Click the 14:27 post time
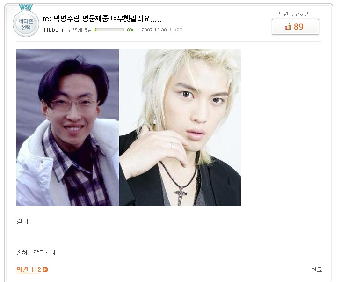 coord(175,30)
